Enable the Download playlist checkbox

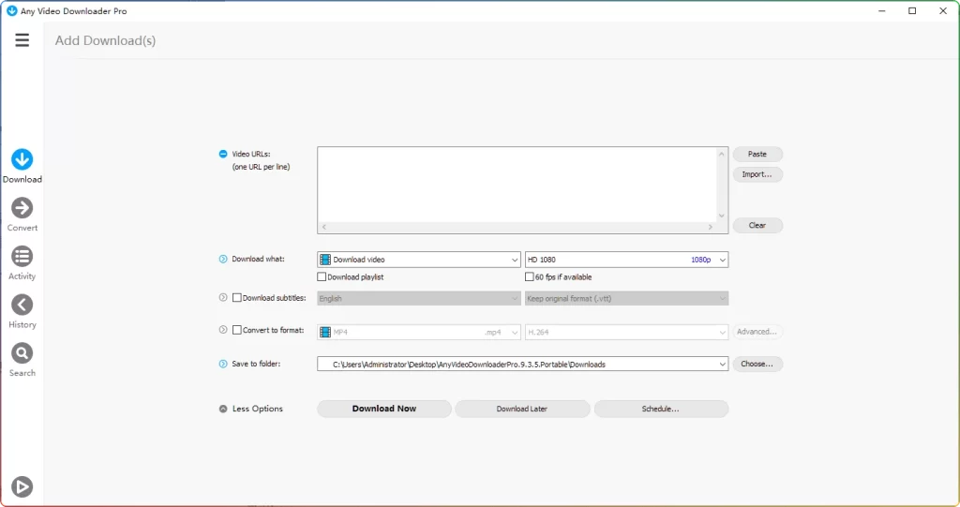click(x=322, y=276)
